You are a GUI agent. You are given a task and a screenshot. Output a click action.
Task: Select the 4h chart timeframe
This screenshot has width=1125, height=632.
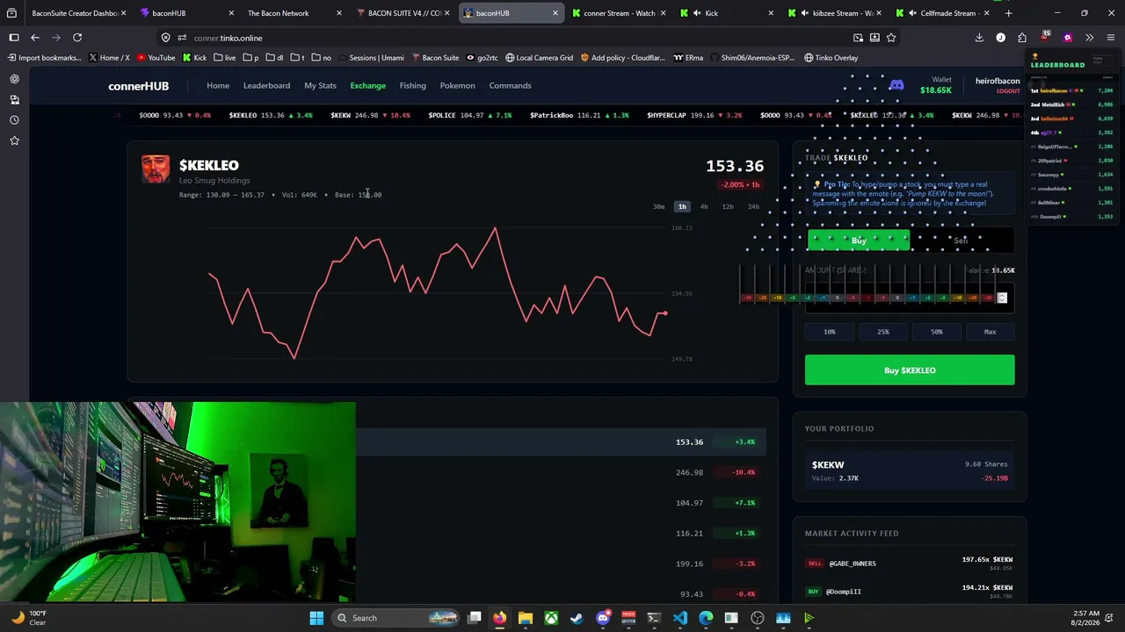704,207
